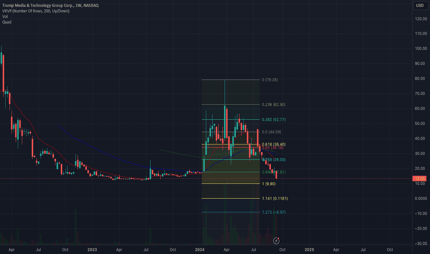Click the 50.00 price axis label
This screenshot has height=254, width=430.
[x=421, y=124]
